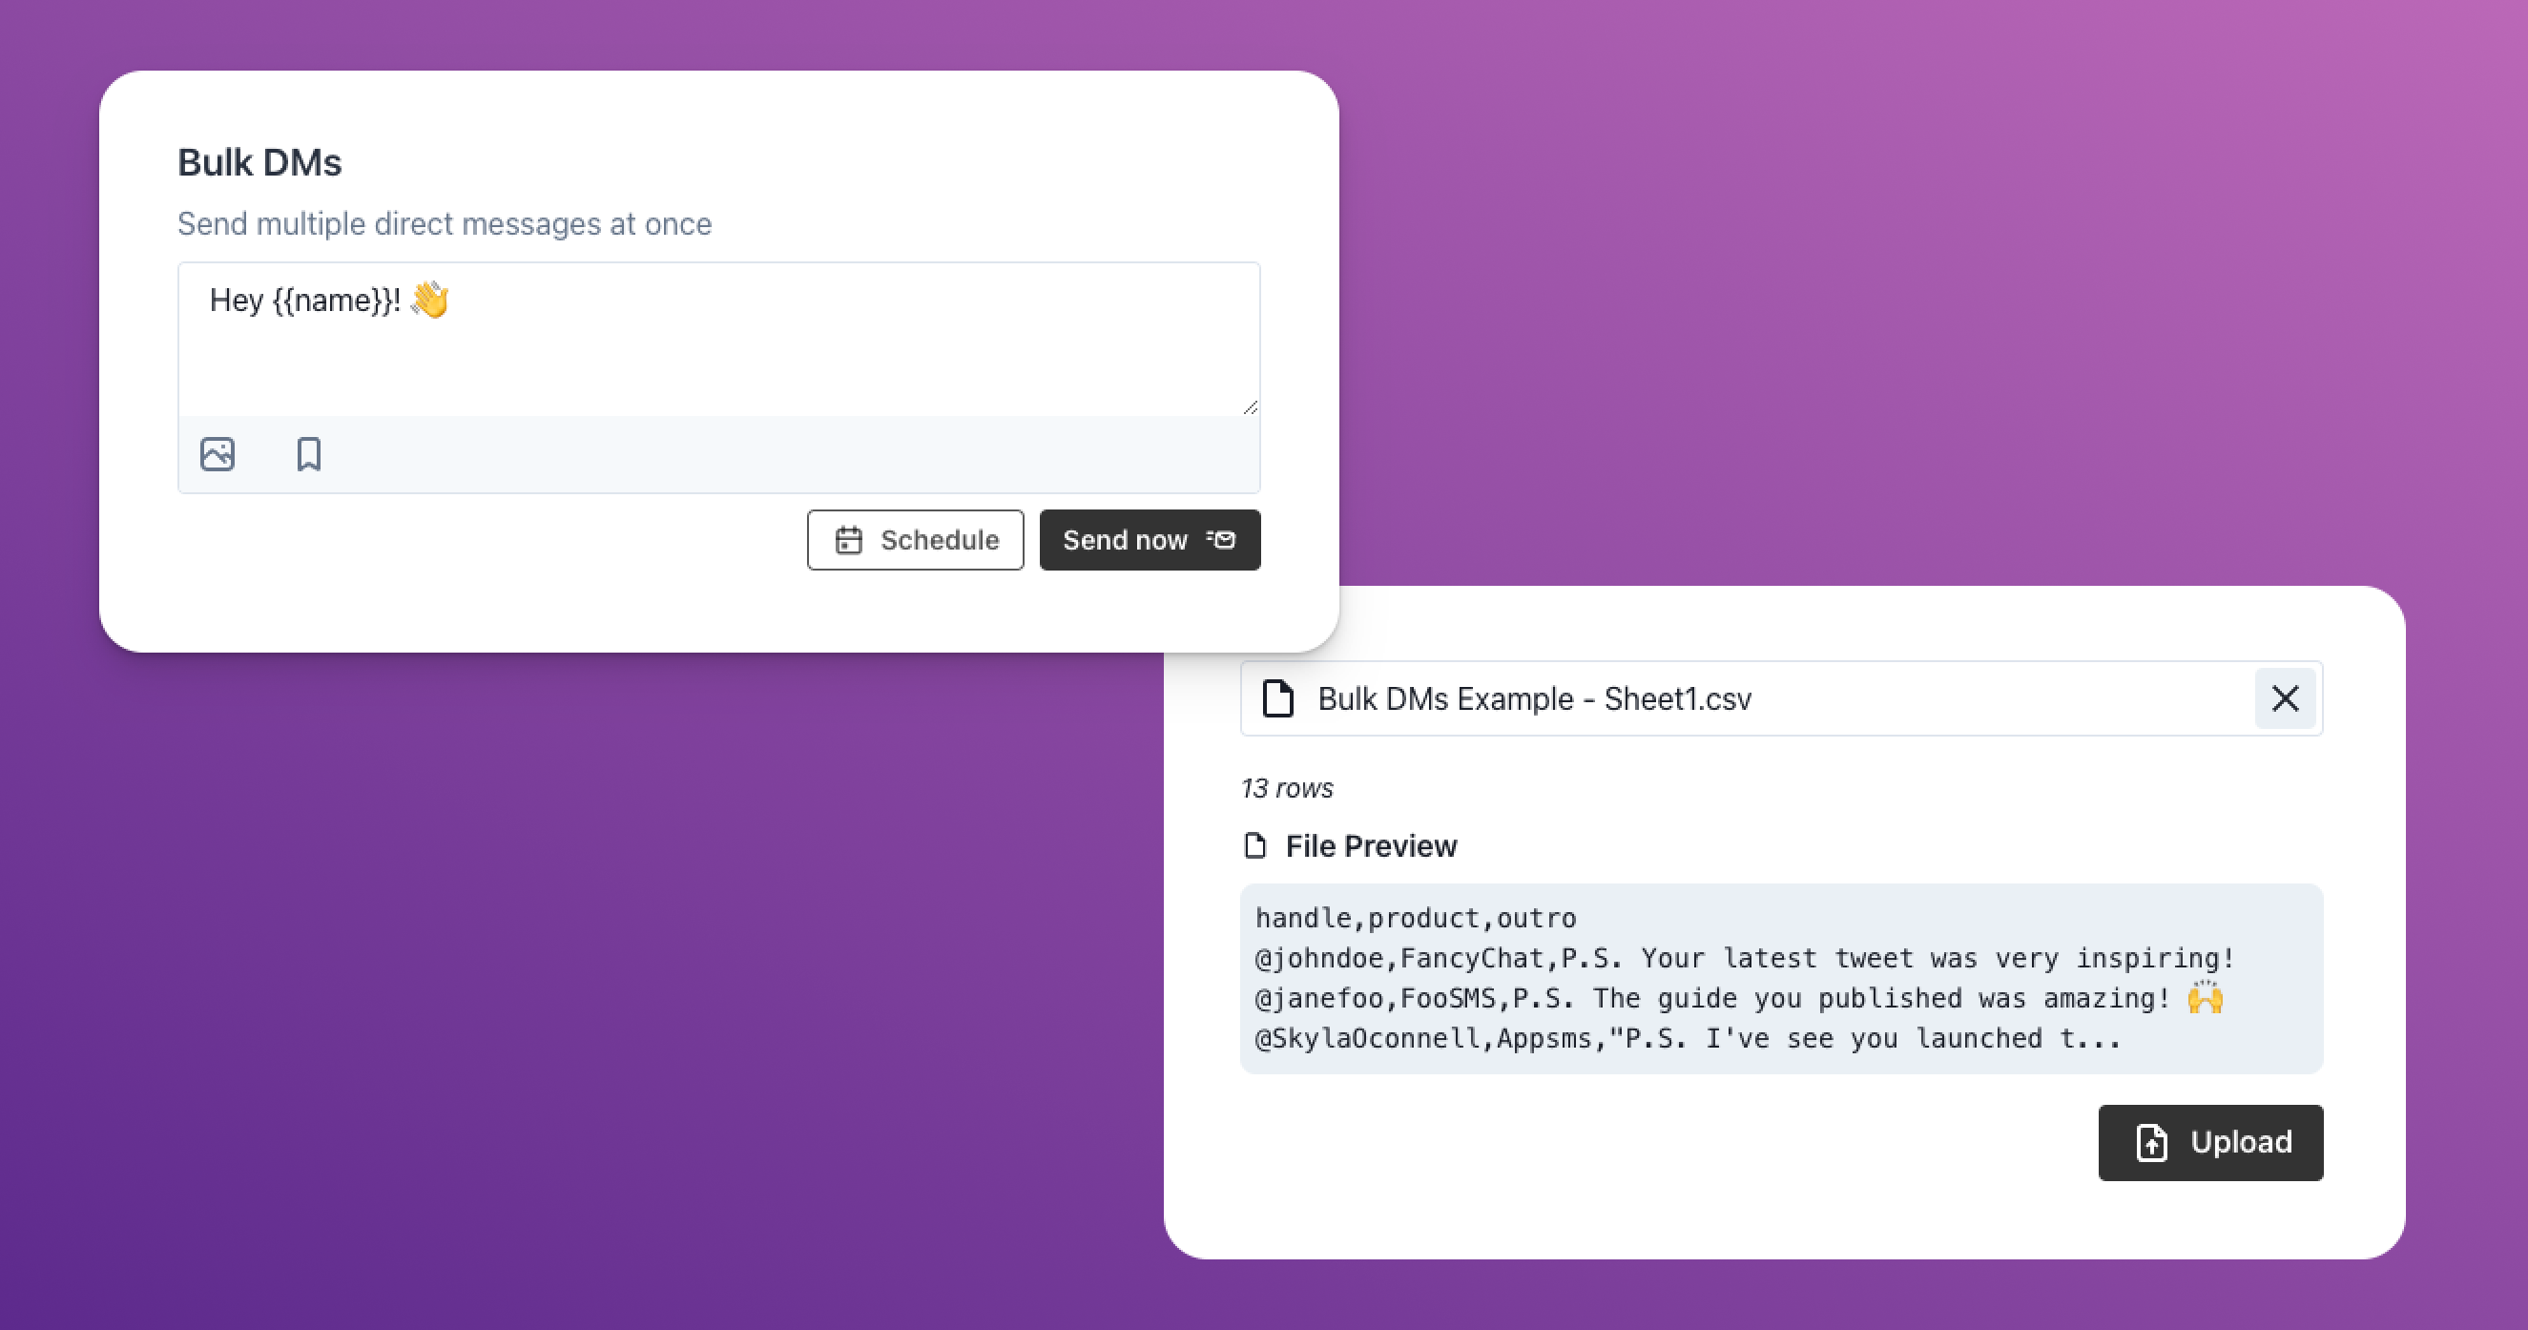Click the @johndoe row in file preview
Viewport: 2528px width, 1330px height.
coord(1743,958)
